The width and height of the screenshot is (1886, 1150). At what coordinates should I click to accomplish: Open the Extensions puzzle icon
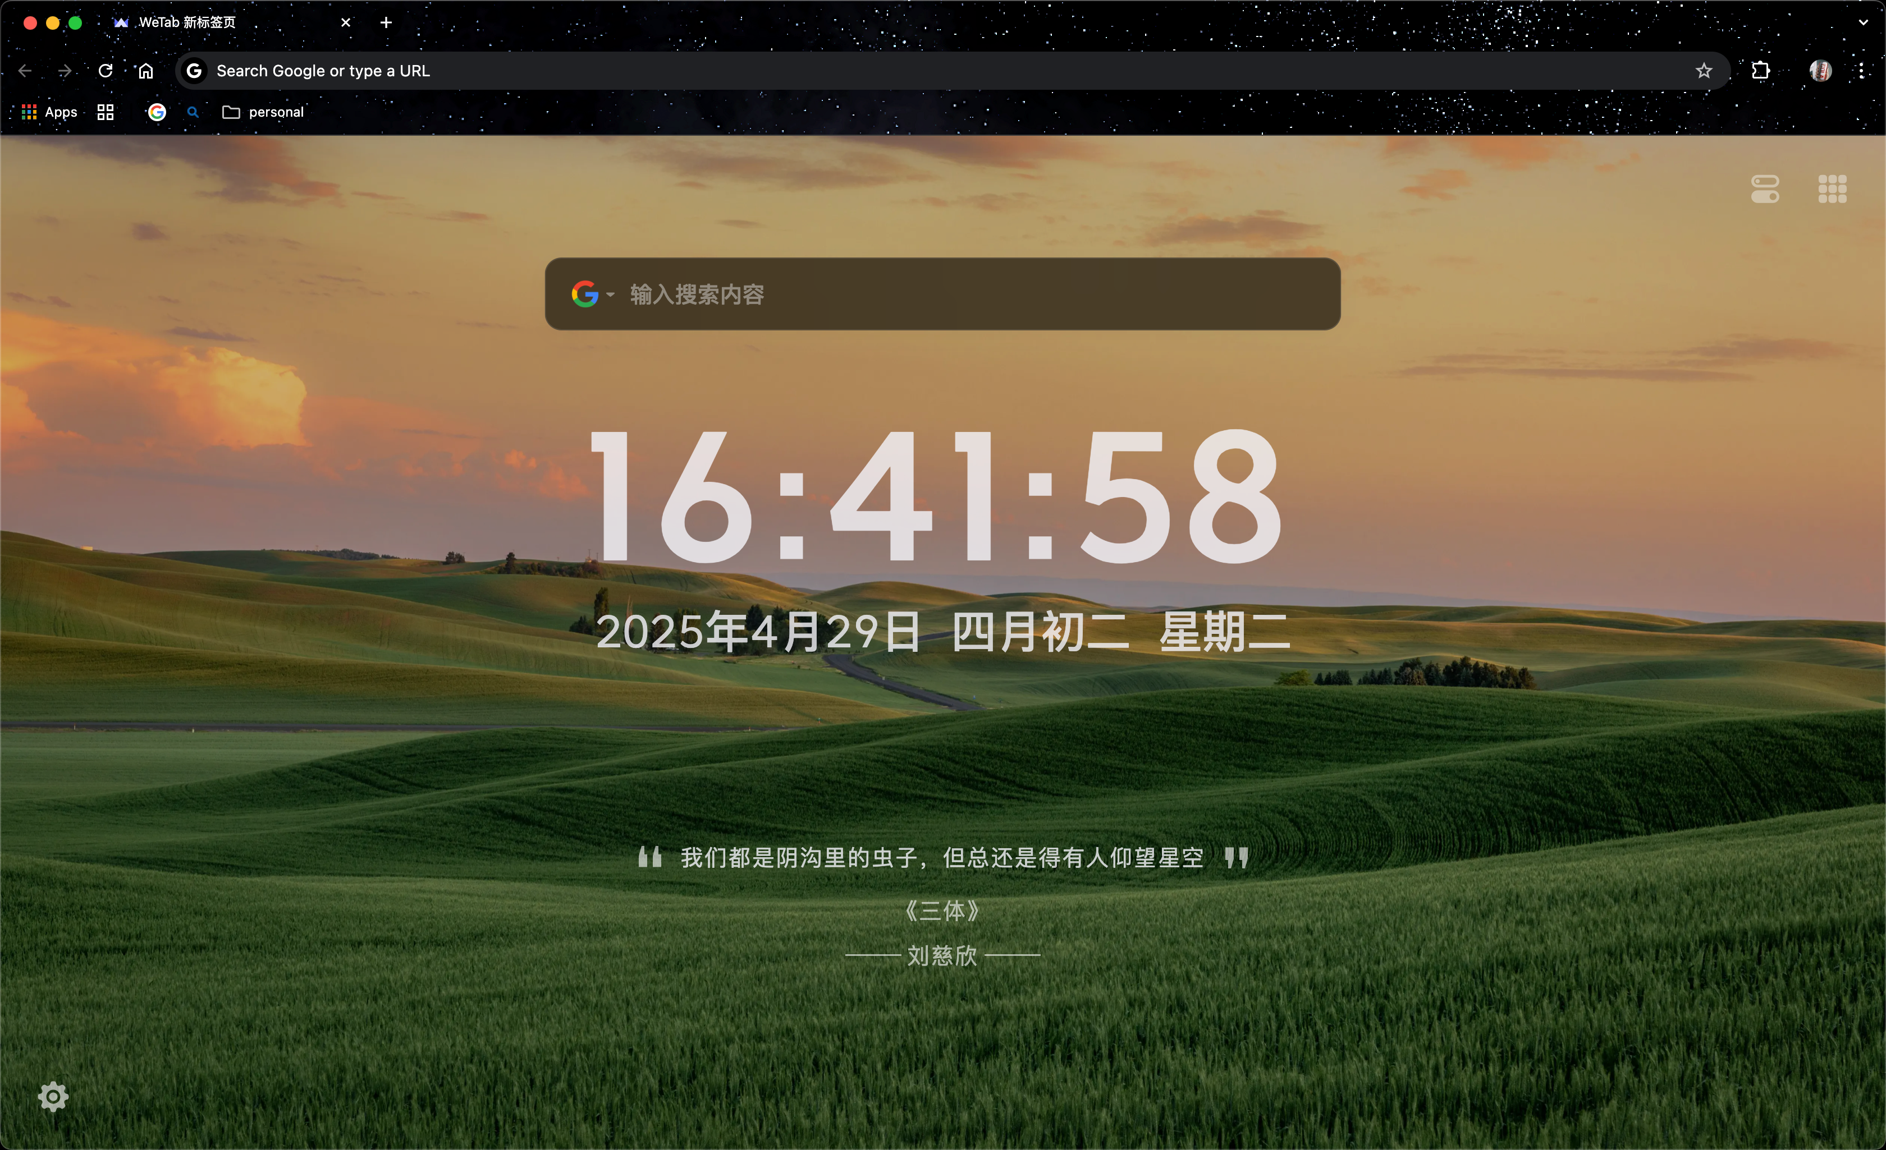(1760, 71)
